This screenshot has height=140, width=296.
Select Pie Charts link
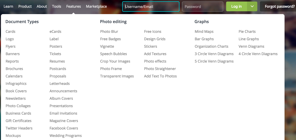point(247,32)
